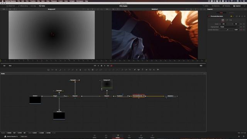
Task: Play forward in transport controls
Action: 105,66
